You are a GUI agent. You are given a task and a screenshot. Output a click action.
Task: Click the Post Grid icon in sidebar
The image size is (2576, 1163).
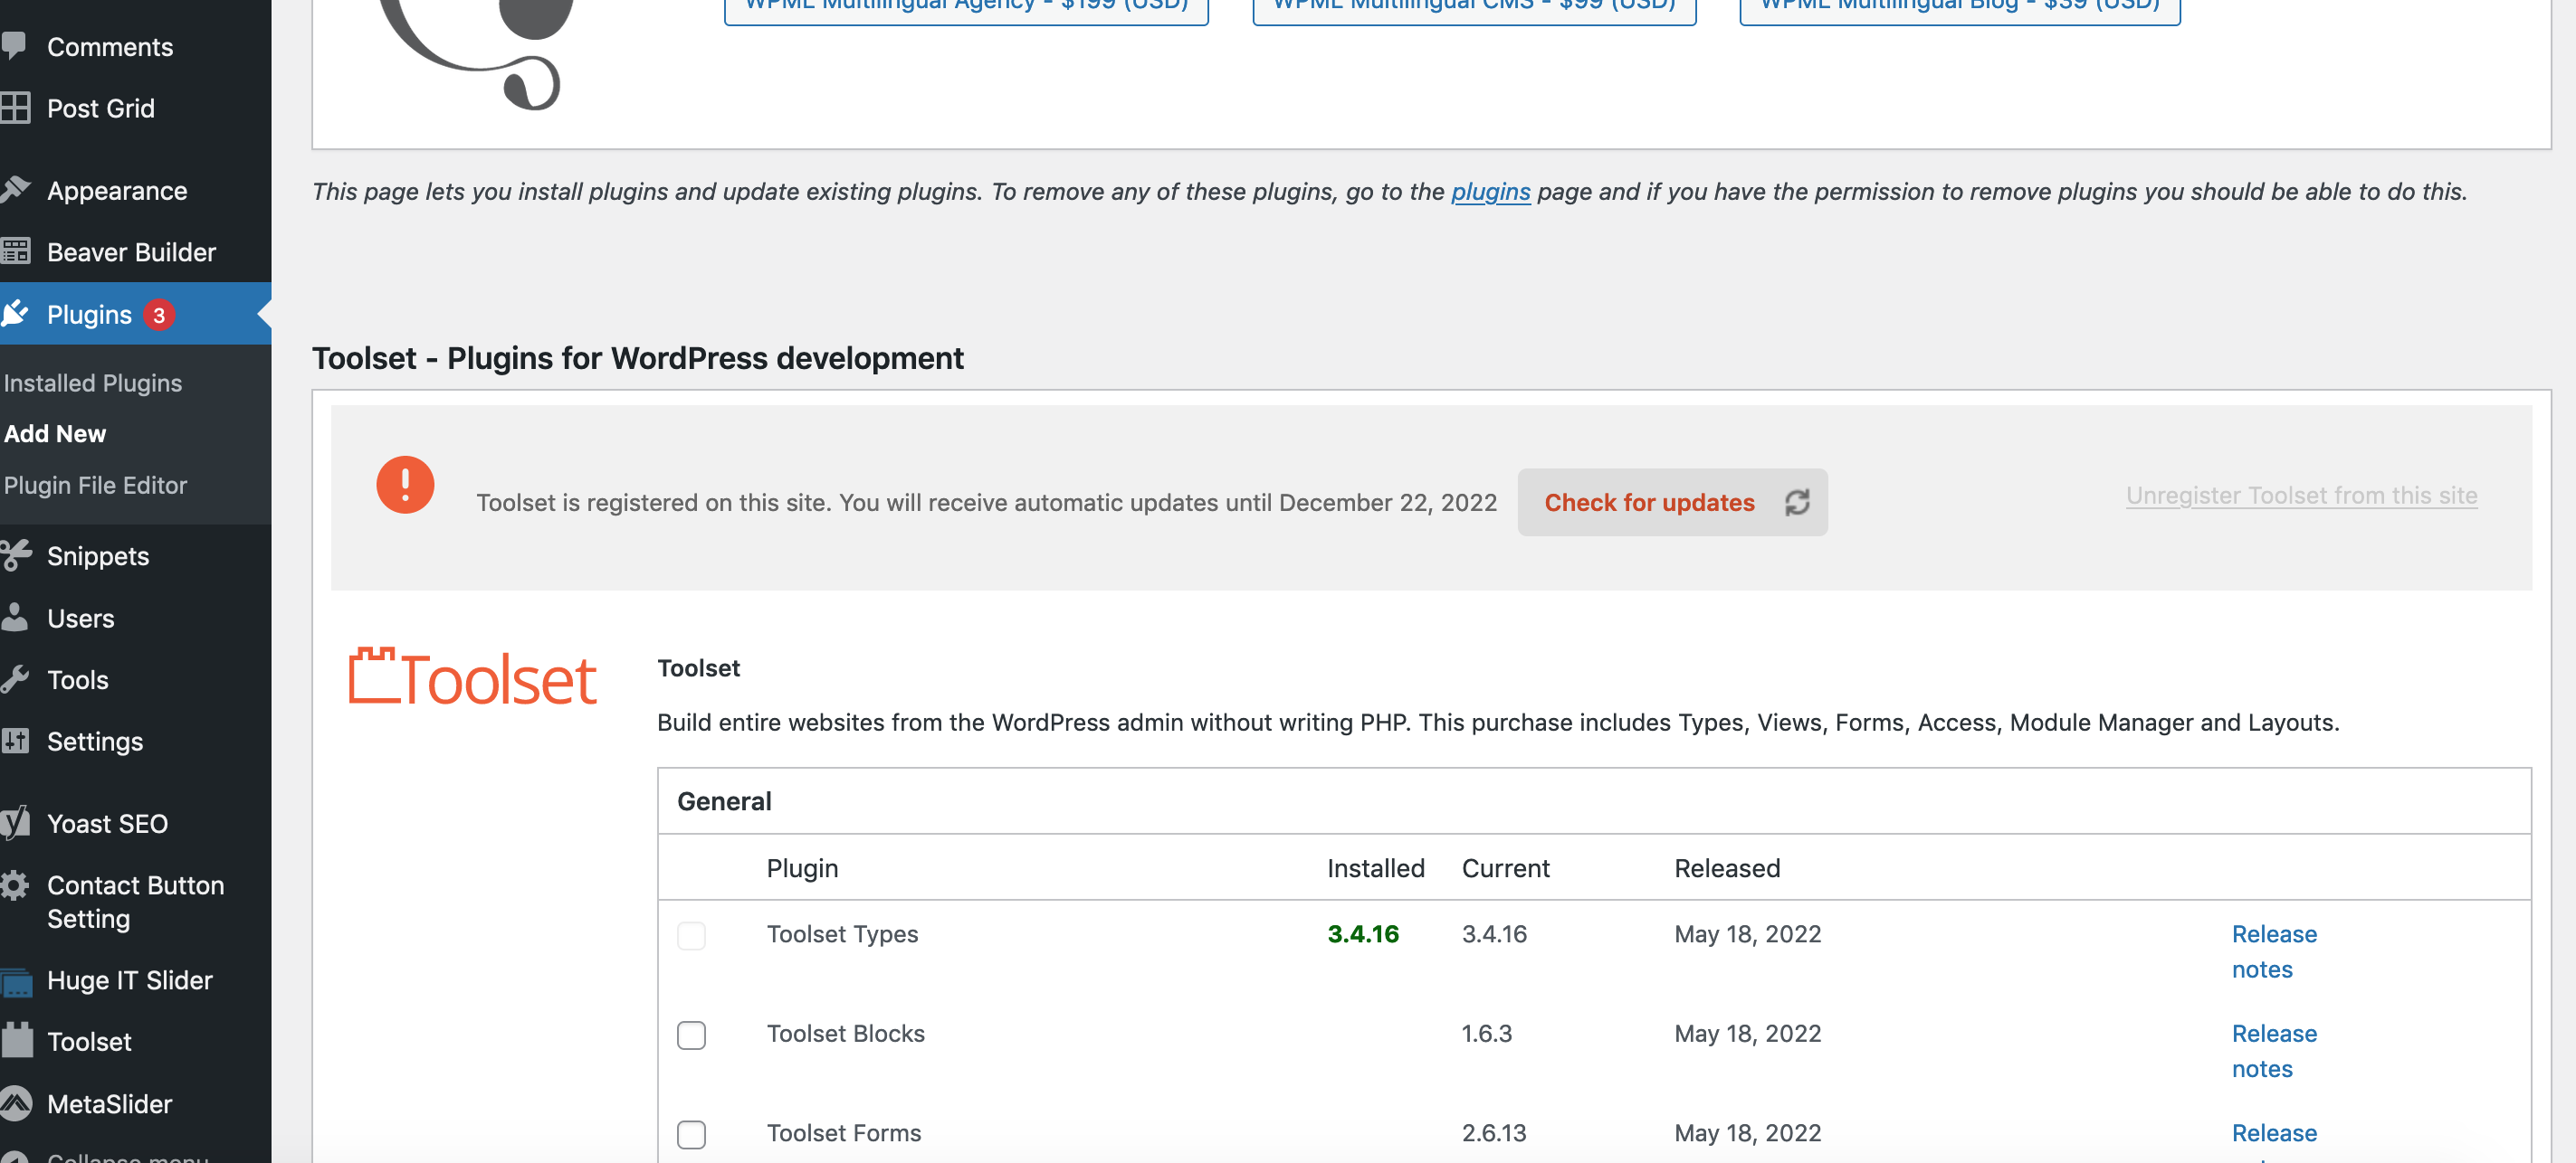pos(15,108)
